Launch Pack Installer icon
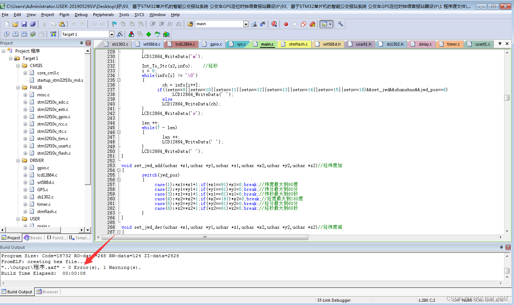 (x=166, y=34)
